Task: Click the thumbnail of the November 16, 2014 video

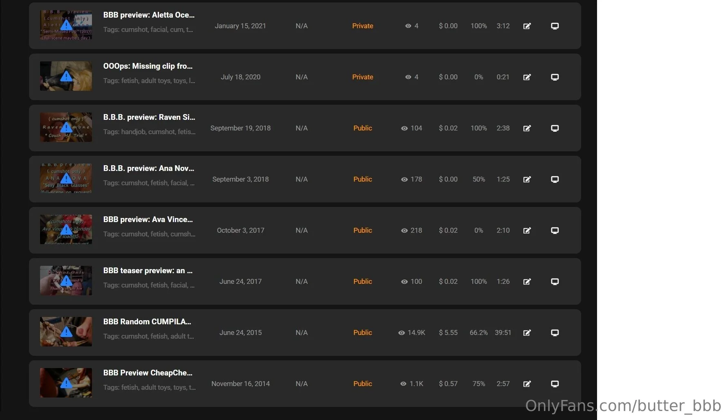Action: click(66, 383)
